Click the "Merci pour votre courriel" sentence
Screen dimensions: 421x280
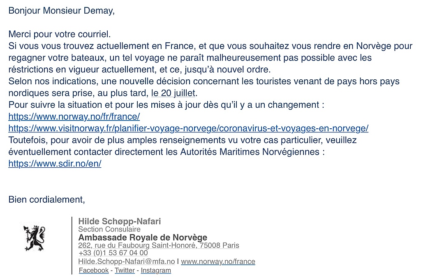click(x=60, y=35)
